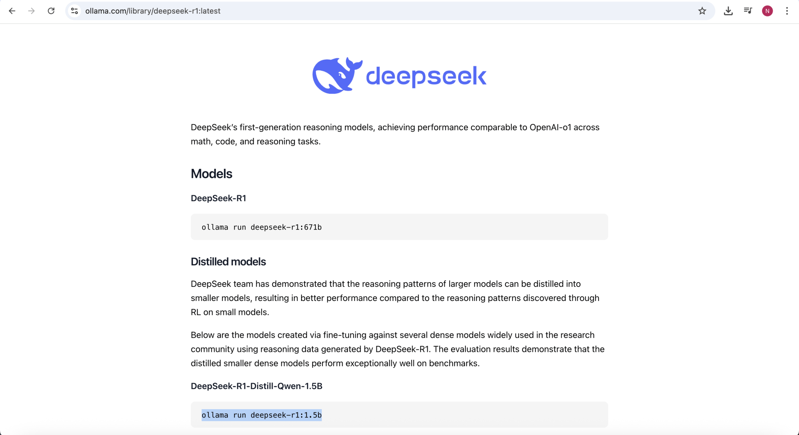Image resolution: width=799 pixels, height=435 pixels.
Task: Click the browser forward arrow
Action: pyautogui.click(x=31, y=11)
